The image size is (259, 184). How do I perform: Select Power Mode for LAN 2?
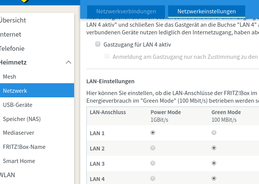(153, 148)
